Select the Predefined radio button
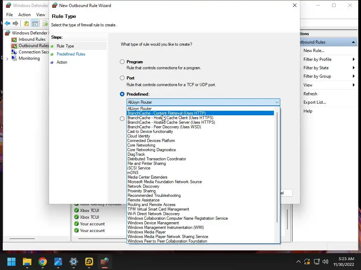The image size is (361, 270). [x=122, y=94]
